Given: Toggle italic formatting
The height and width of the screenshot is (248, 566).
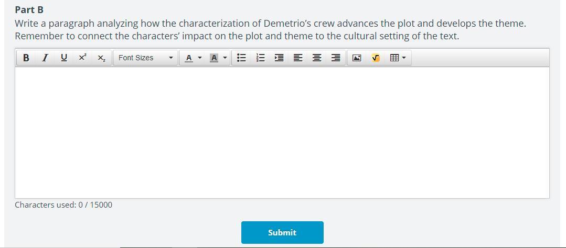Looking at the screenshot, I should (x=45, y=58).
